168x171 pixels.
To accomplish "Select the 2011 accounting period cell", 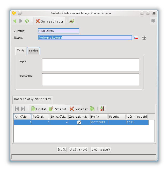I will point(137,123).
